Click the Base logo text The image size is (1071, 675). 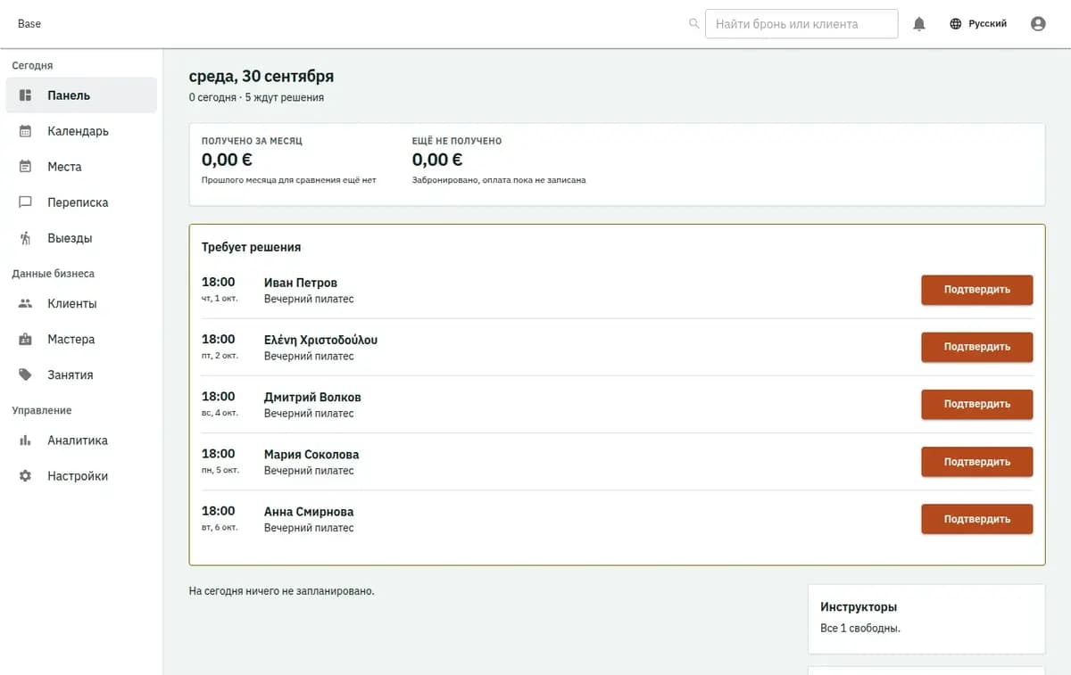[x=29, y=23]
